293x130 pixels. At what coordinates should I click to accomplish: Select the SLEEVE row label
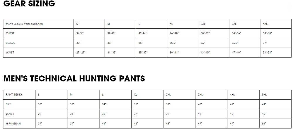point(10,43)
